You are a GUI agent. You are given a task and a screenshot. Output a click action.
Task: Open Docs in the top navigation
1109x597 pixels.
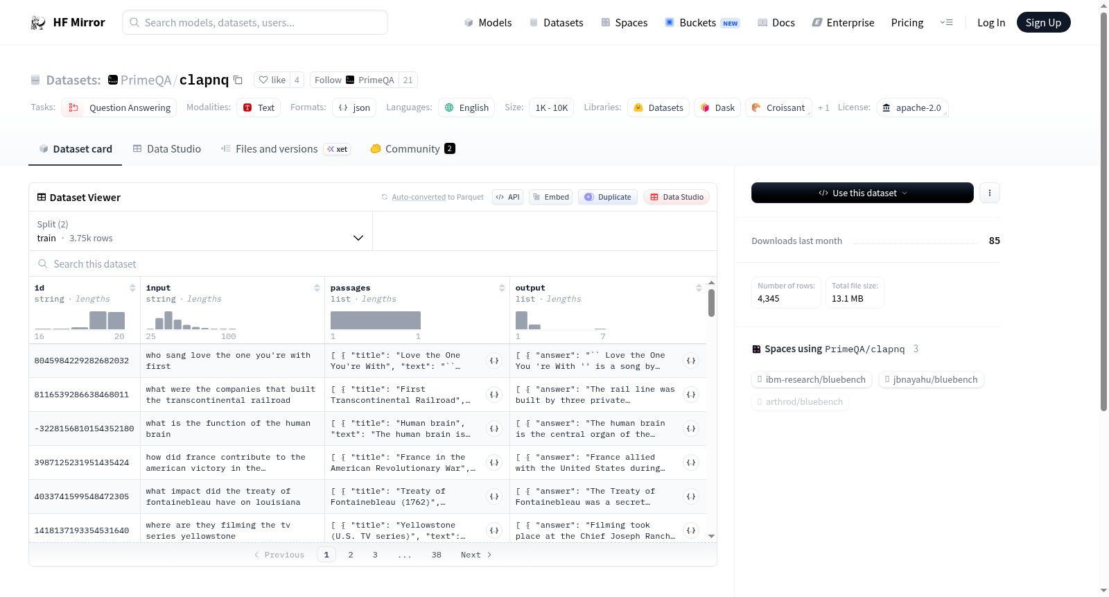pos(776,23)
